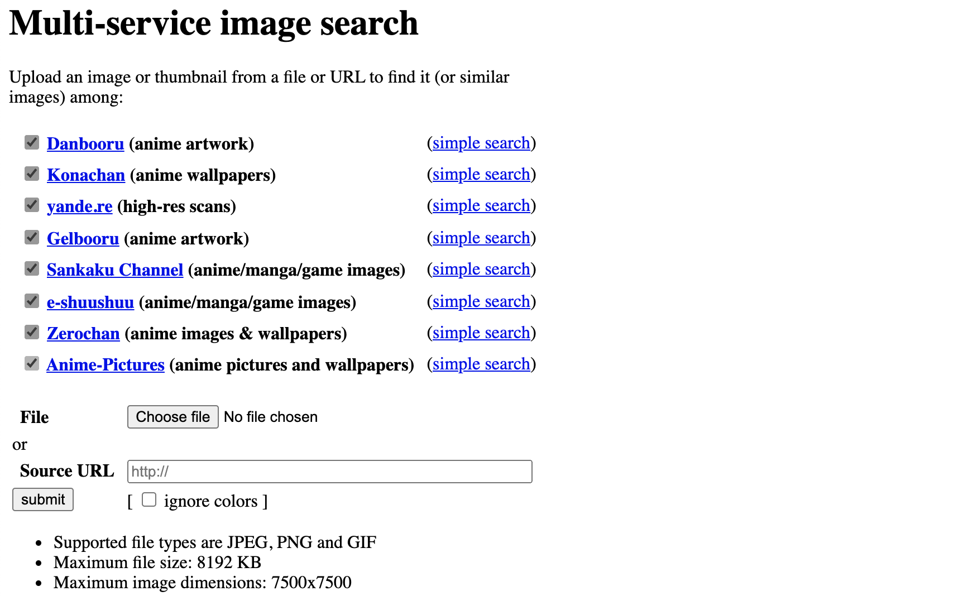Uncheck the Anime-Pictures checkbox
The width and height of the screenshot is (968, 596).
(x=32, y=364)
